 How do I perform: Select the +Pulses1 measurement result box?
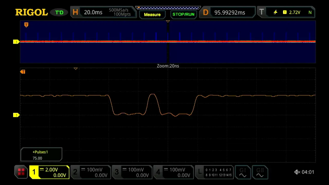point(41,155)
